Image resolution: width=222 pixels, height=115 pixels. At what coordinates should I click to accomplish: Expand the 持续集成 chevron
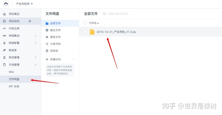[35, 36]
